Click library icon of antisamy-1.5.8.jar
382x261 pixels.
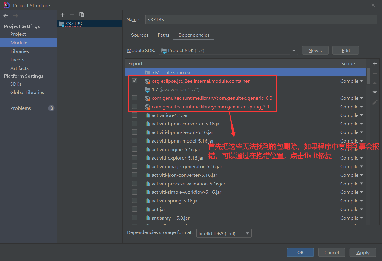click(147, 218)
